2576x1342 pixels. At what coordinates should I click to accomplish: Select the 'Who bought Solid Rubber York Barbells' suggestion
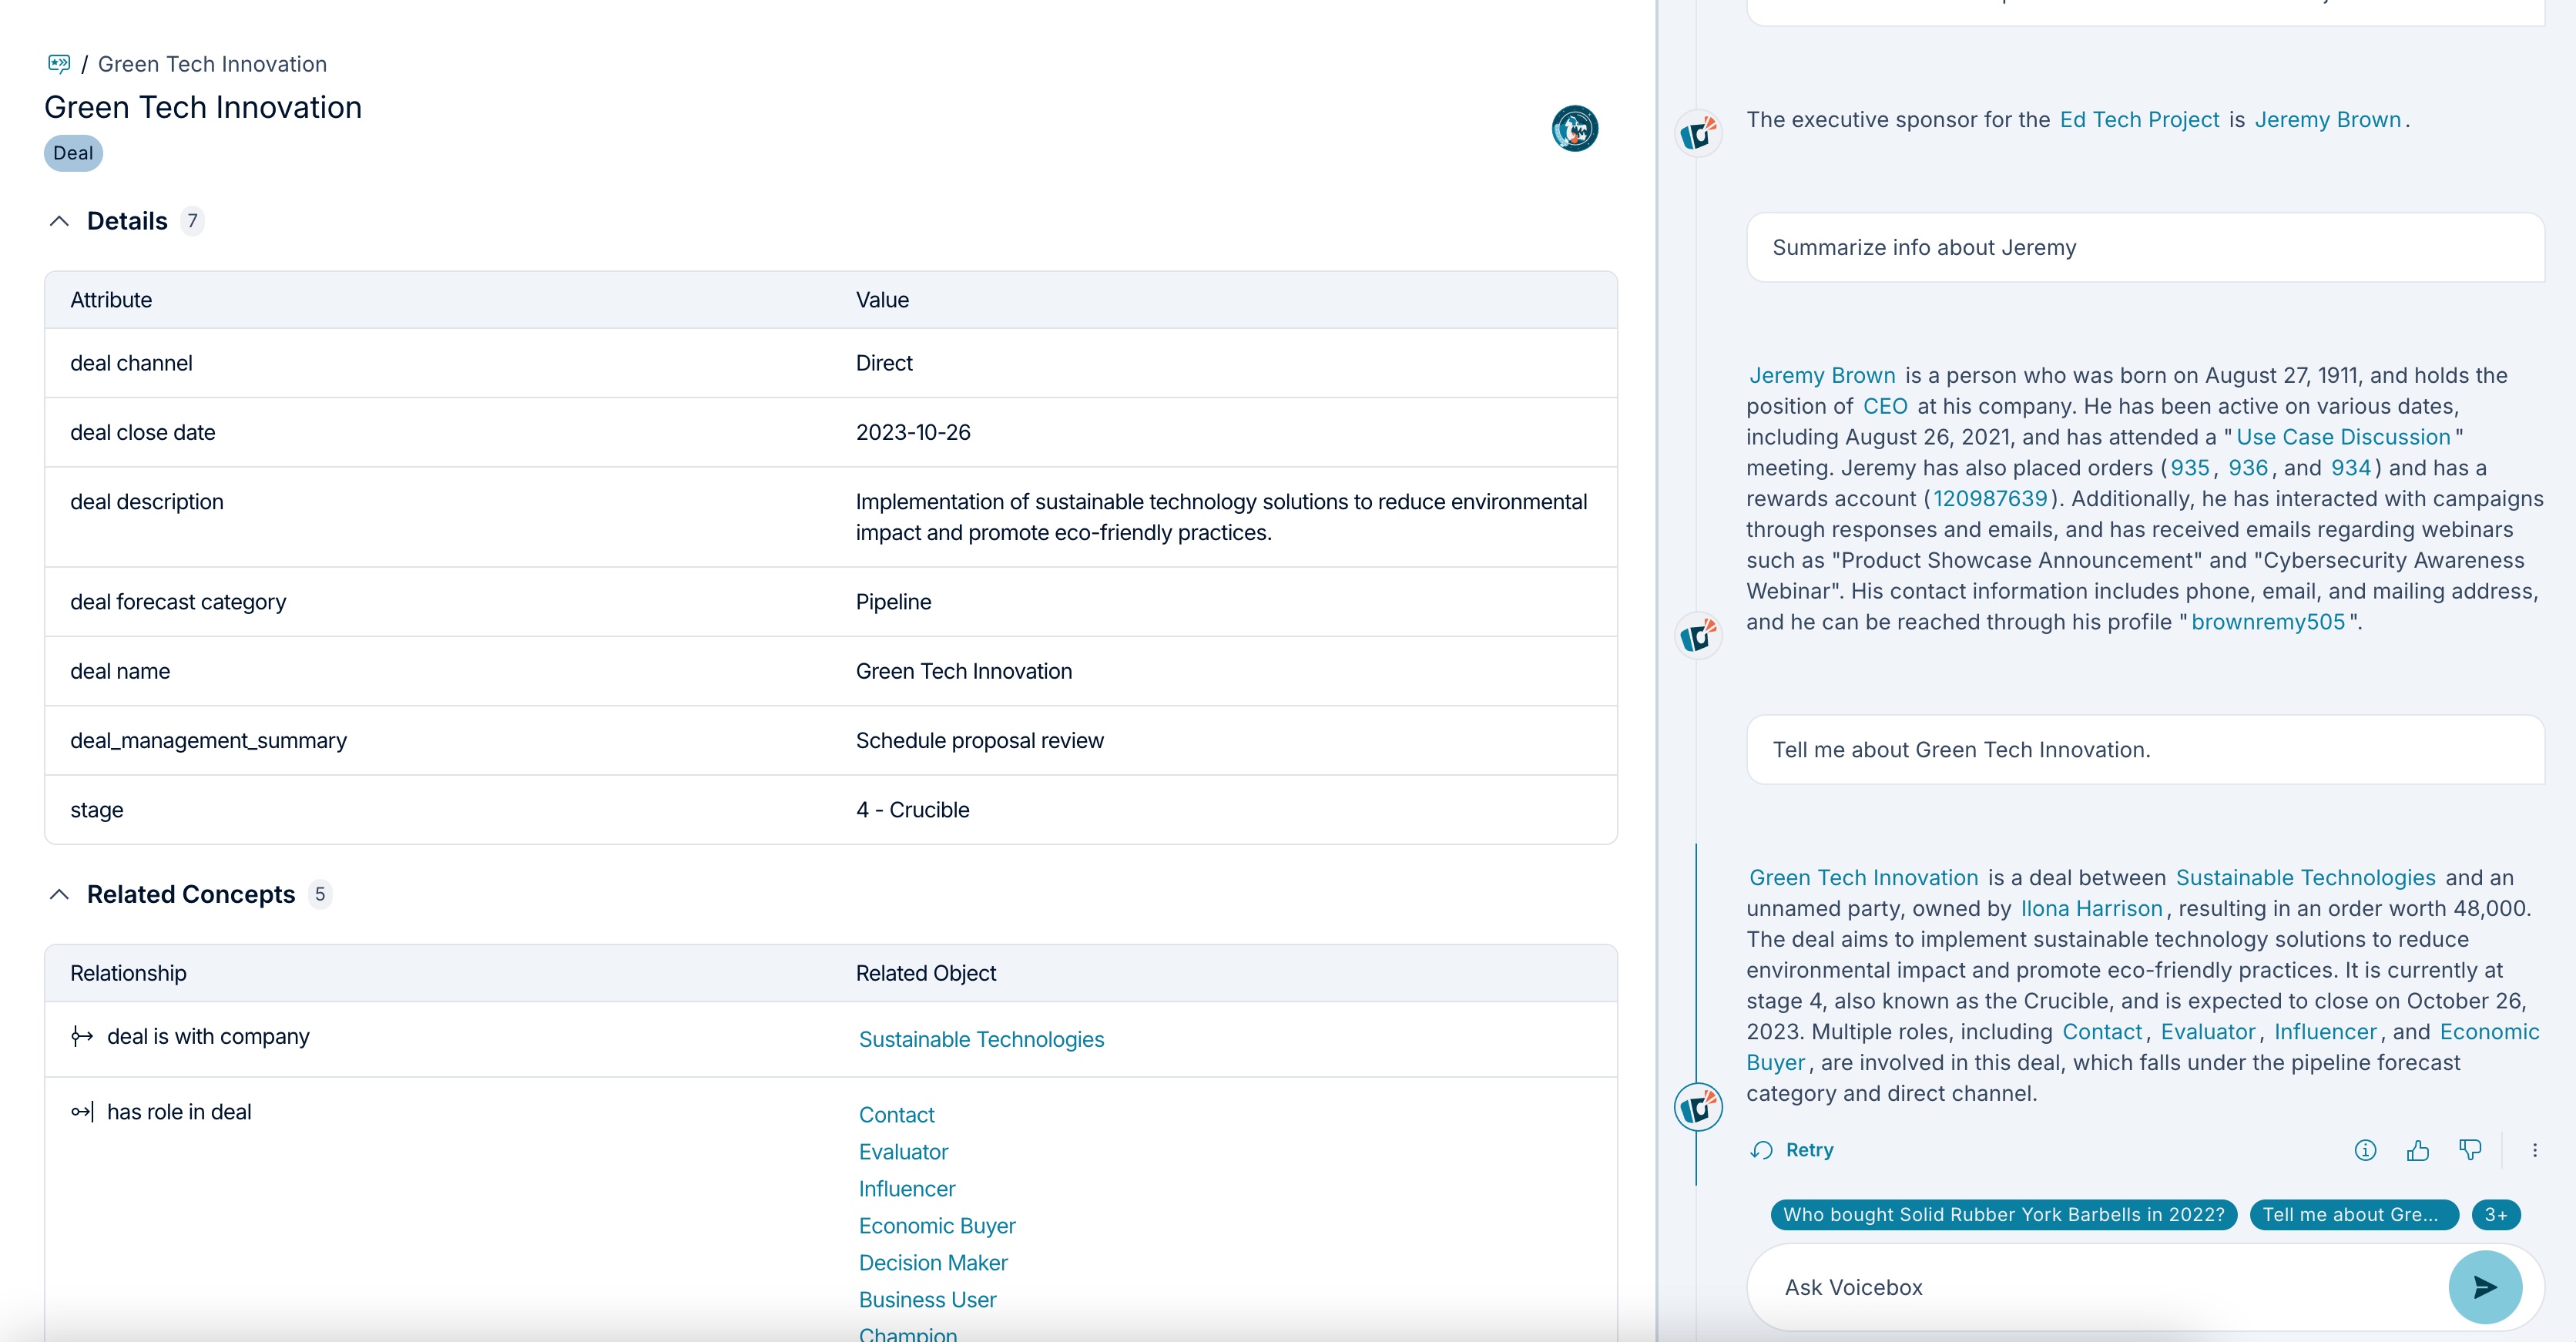coord(2003,1214)
